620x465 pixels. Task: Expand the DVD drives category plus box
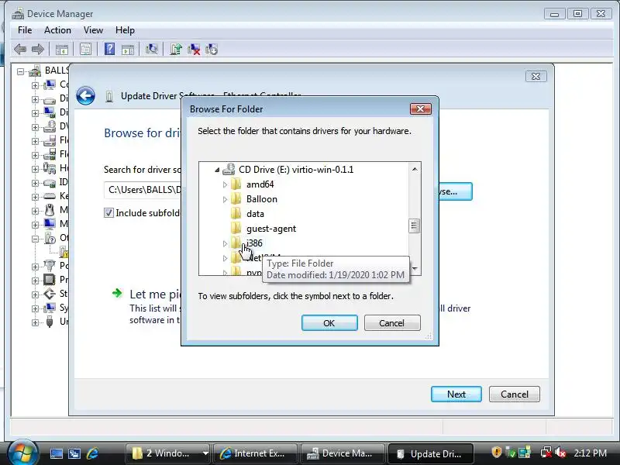[35, 127]
